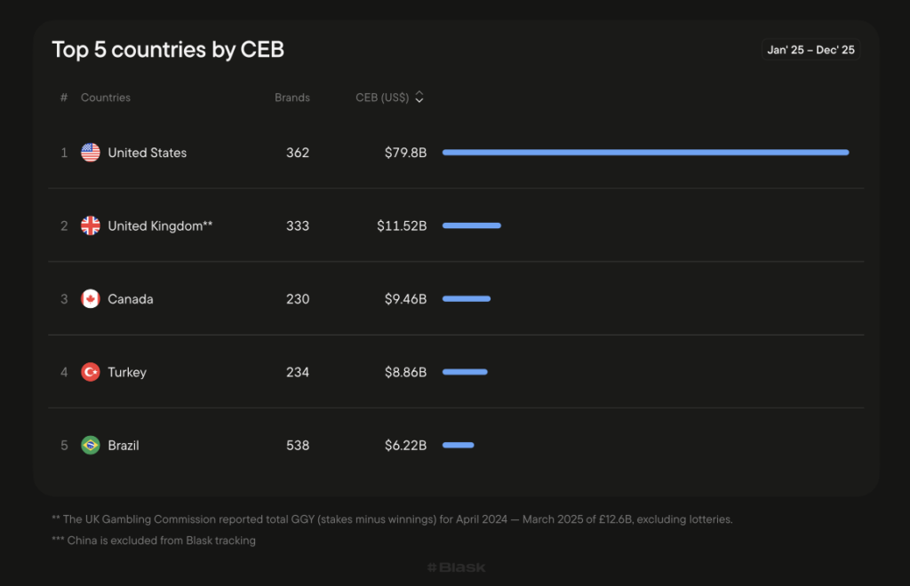Click the Brands column header
The width and height of the screenshot is (910, 586).
click(x=292, y=98)
